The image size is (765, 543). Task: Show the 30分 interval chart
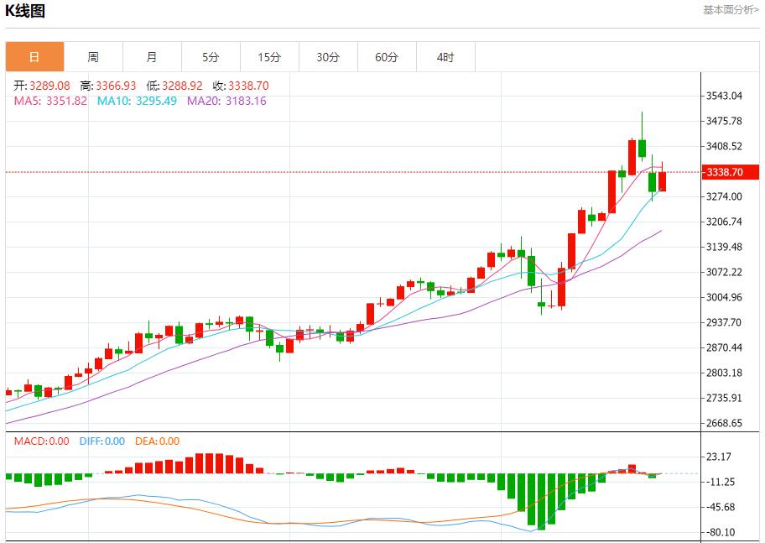coord(328,57)
